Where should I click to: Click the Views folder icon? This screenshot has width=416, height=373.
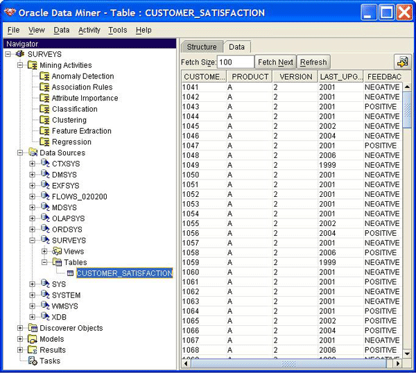(57, 251)
